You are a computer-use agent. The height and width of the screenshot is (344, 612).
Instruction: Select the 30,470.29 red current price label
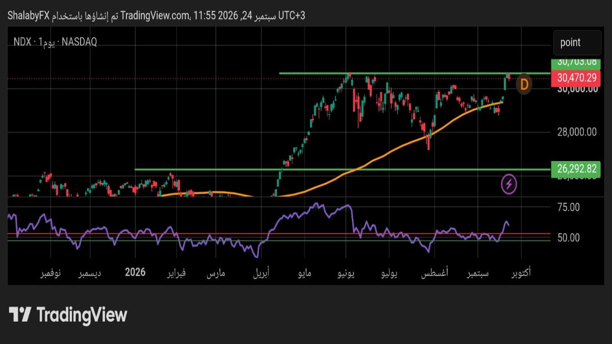[x=576, y=78]
